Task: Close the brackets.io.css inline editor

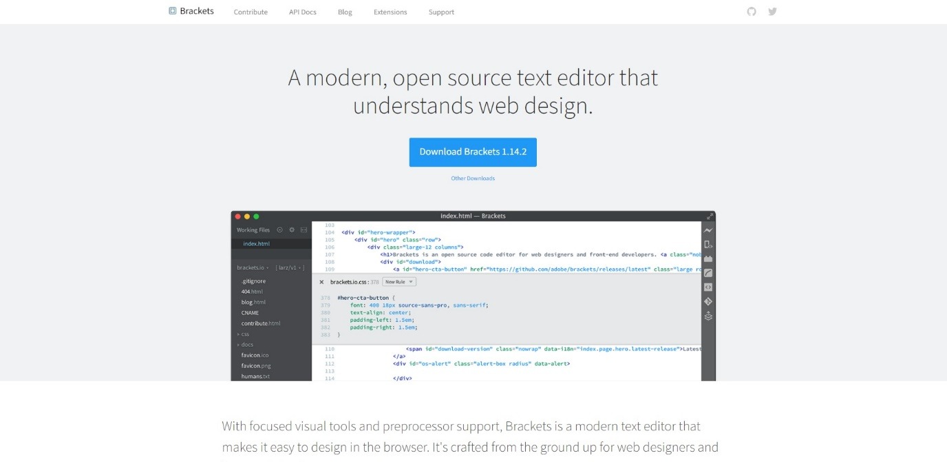Action: [321, 282]
